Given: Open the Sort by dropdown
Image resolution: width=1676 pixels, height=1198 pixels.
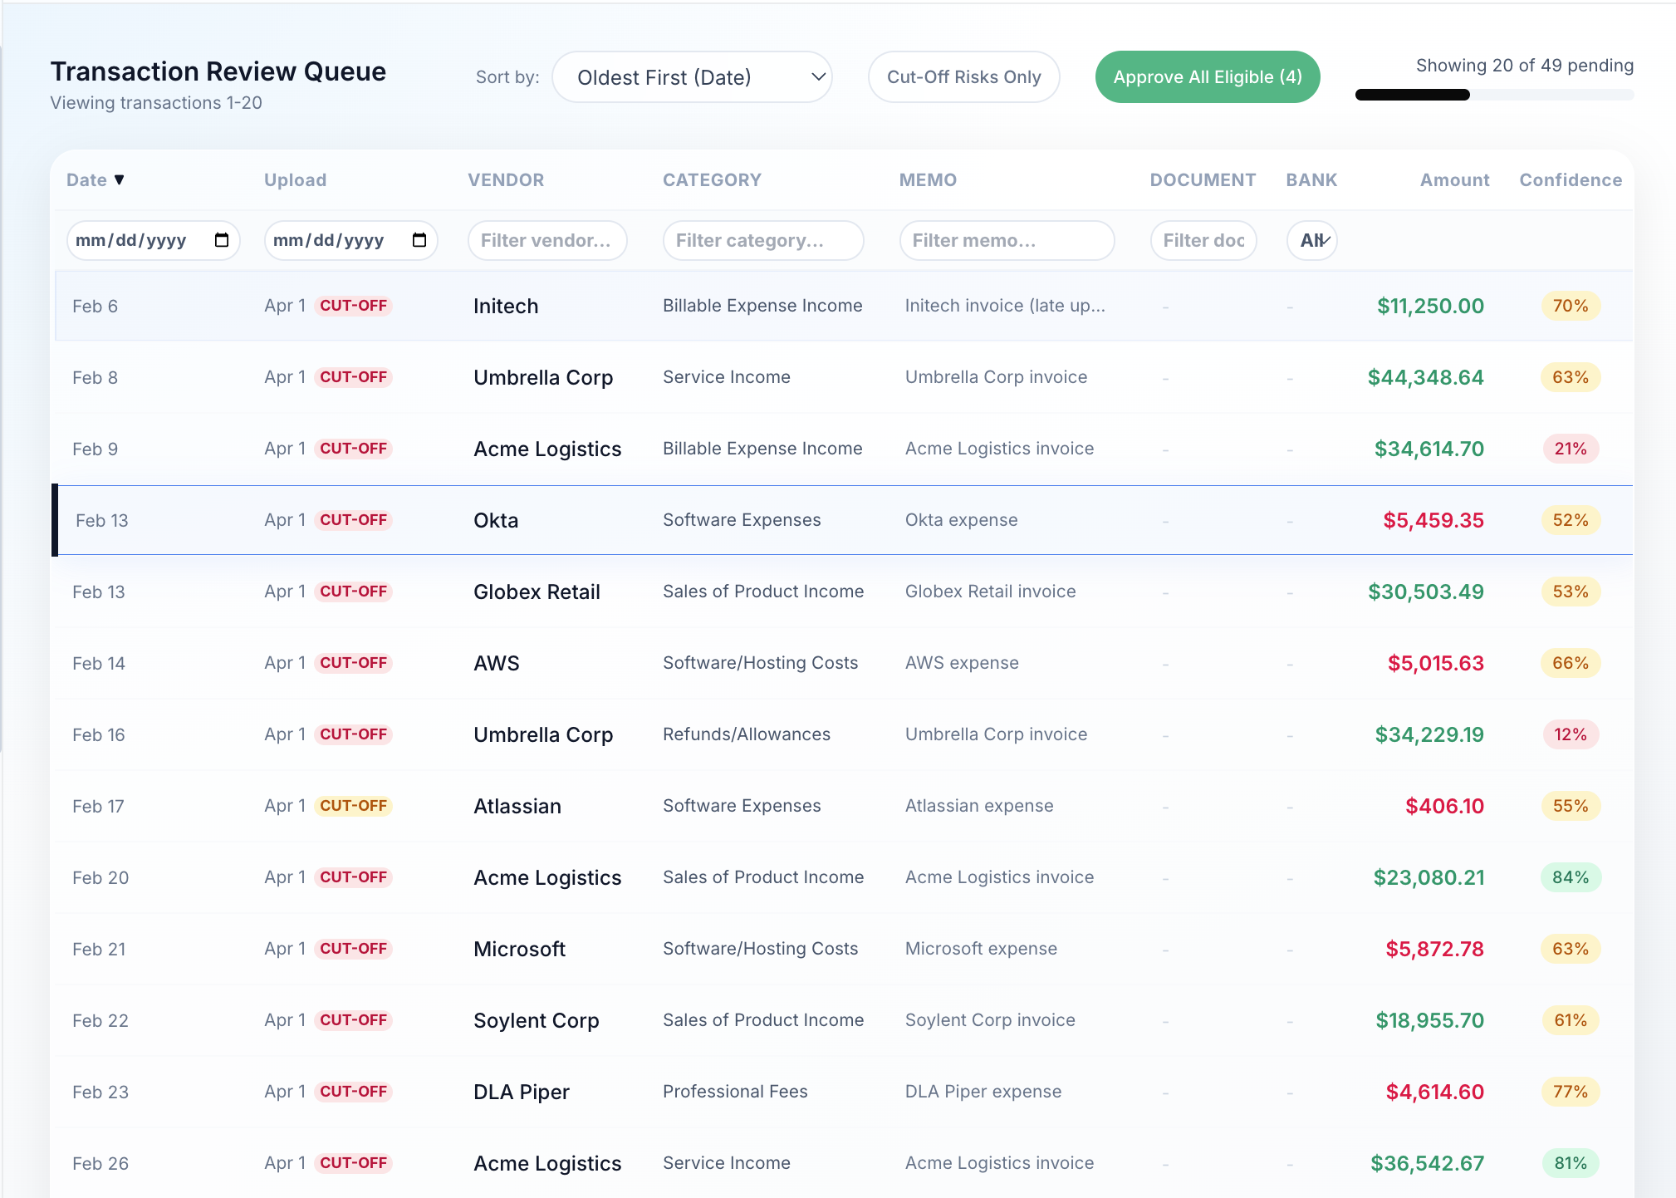Looking at the screenshot, I should point(692,77).
